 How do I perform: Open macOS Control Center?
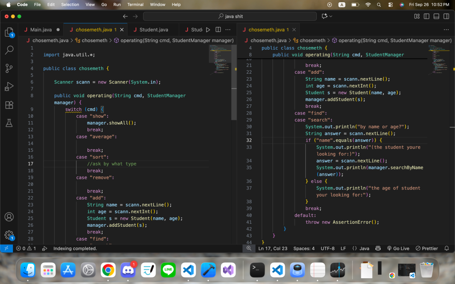coord(390,4)
